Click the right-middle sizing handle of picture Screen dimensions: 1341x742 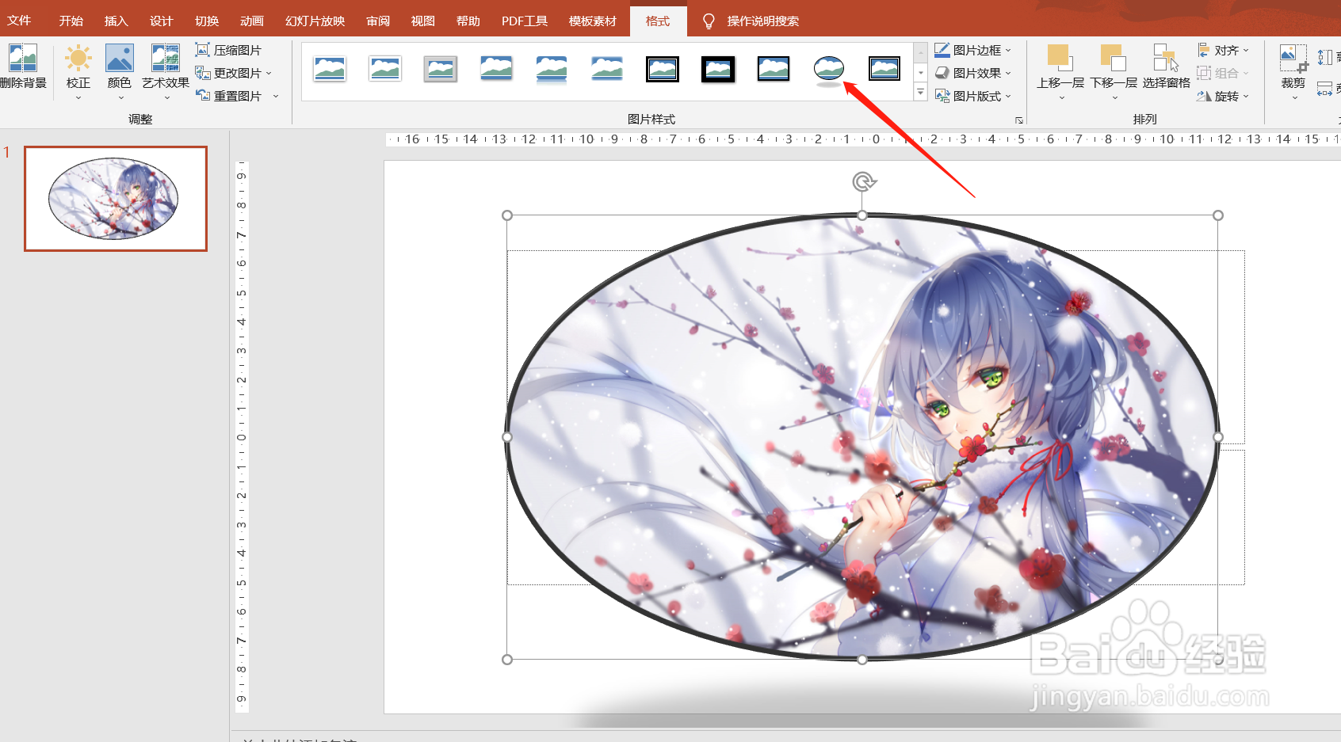point(1218,437)
